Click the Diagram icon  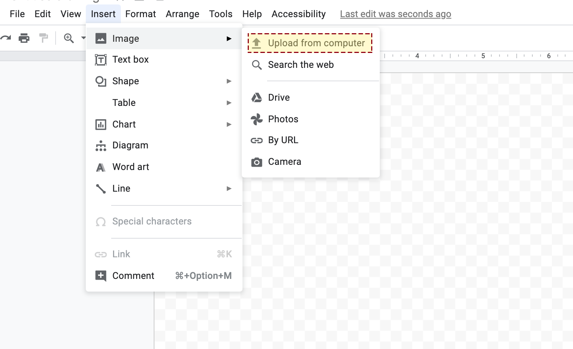point(101,146)
